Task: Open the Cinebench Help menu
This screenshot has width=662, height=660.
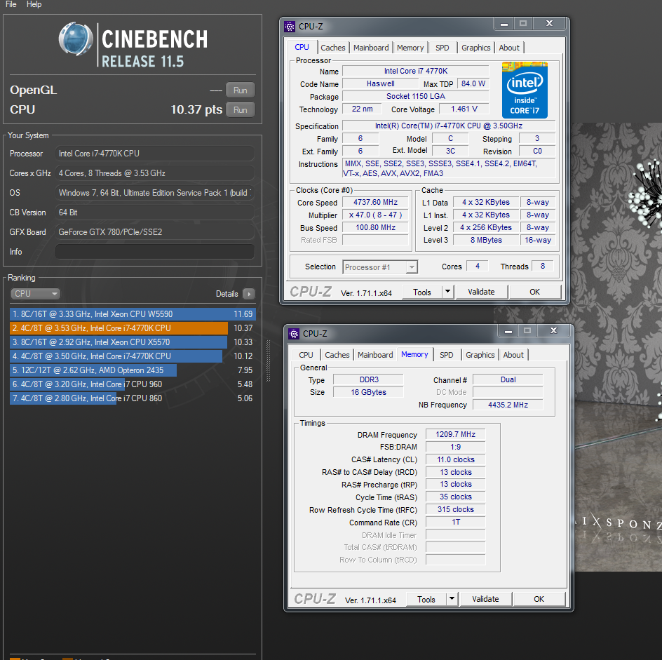Action: click(x=34, y=4)
